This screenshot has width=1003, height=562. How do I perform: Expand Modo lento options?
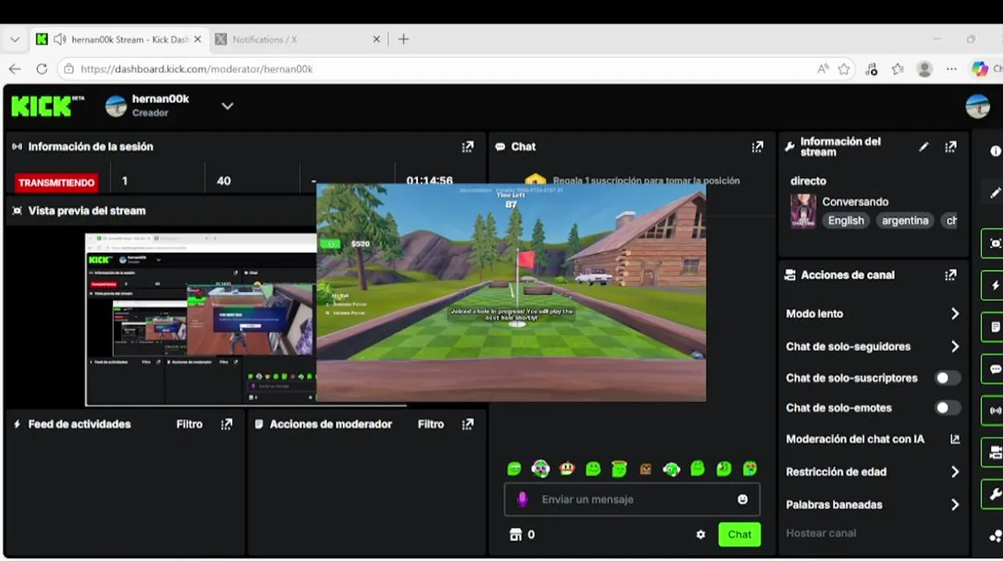coord(955,314)
